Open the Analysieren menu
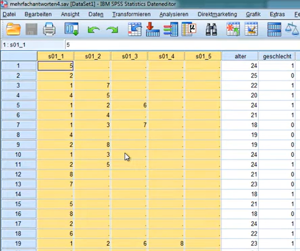300x251 pixels. 174,14
